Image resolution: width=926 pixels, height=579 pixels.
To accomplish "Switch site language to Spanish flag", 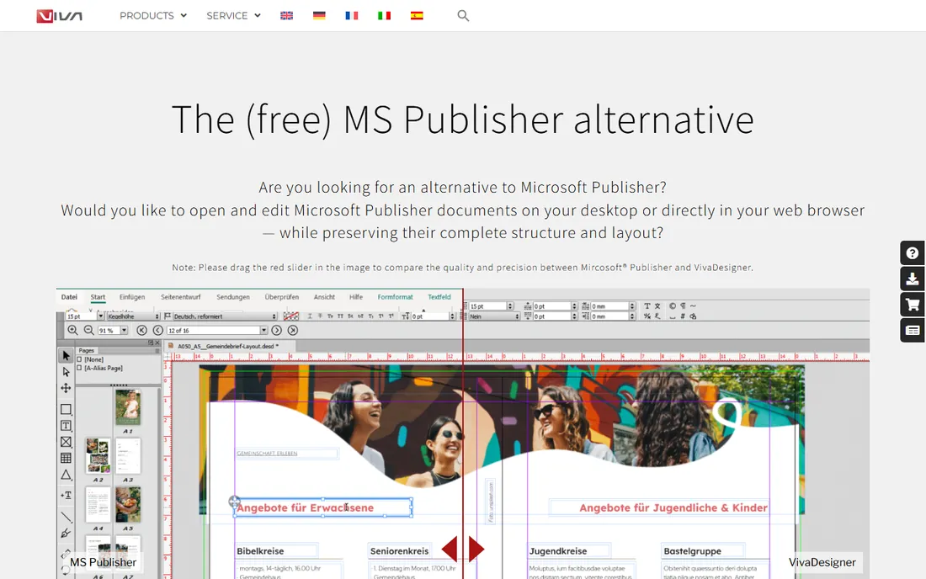I will click(417, 16).
